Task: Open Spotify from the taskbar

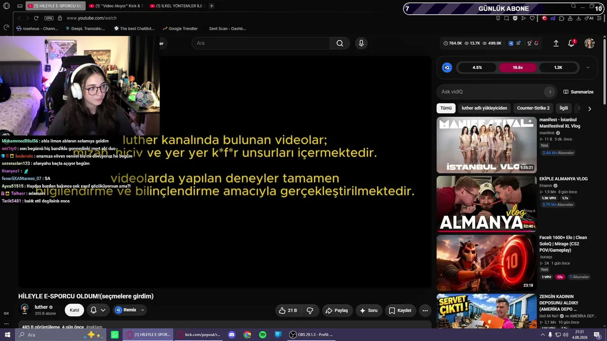Action: pos(263,335)
